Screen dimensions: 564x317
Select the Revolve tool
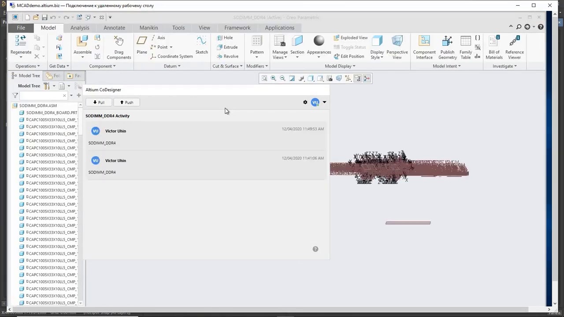tap(228, 56)
